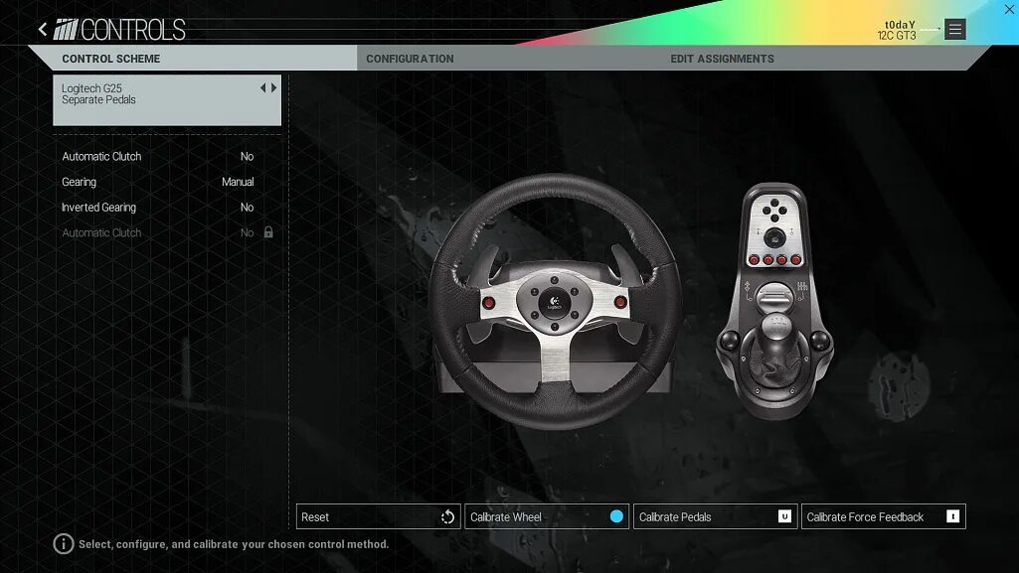This screenshot has width=1019, height=573.
Task: Click the t0daY player name
Action: click(900, 25)
